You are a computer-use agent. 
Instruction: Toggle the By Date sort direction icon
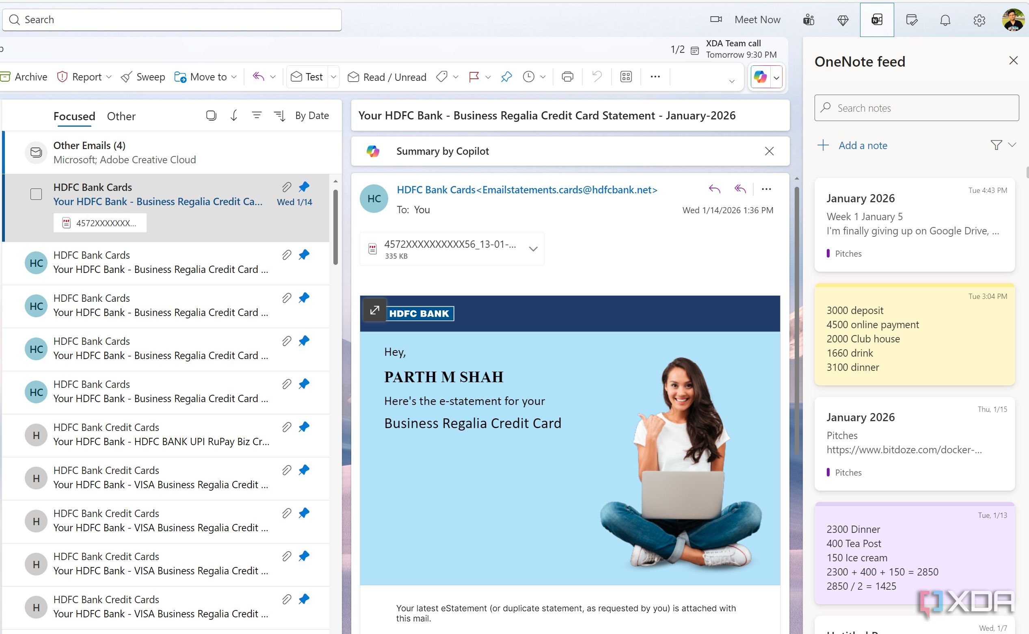click(x=279, y=115)
